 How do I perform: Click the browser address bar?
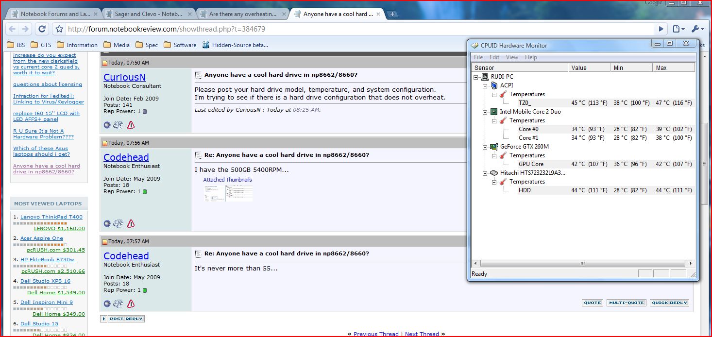tap(359, 29)
